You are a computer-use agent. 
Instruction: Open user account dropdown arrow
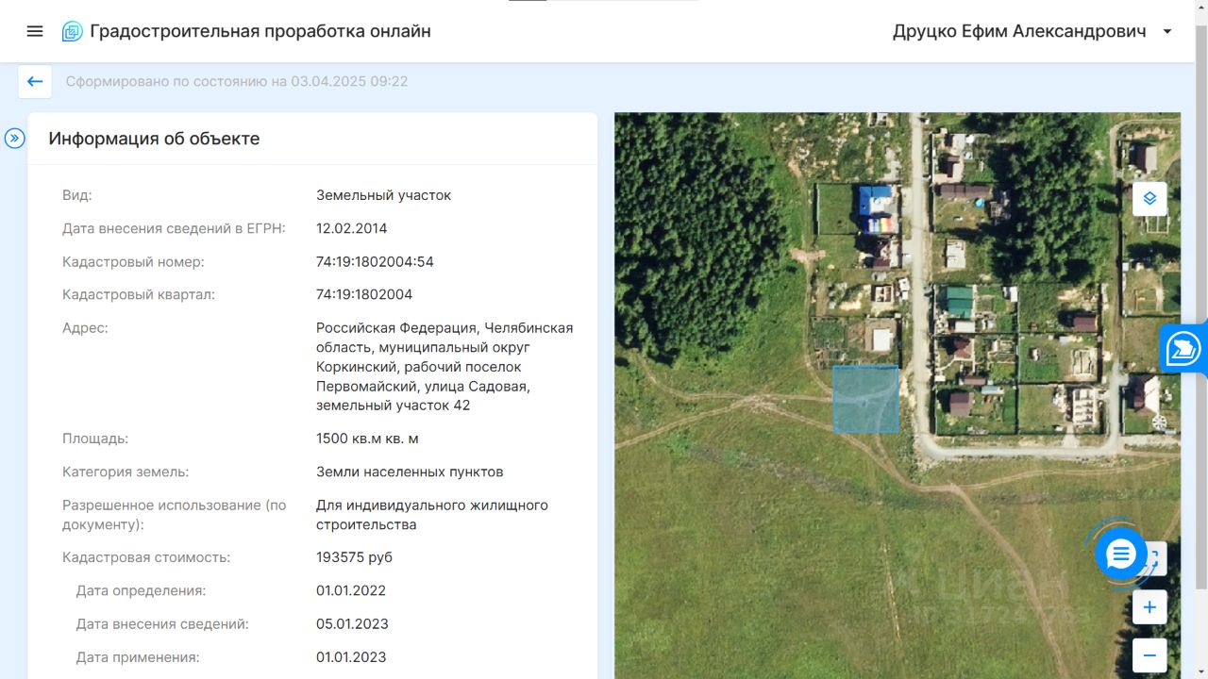pos(1167,31)
